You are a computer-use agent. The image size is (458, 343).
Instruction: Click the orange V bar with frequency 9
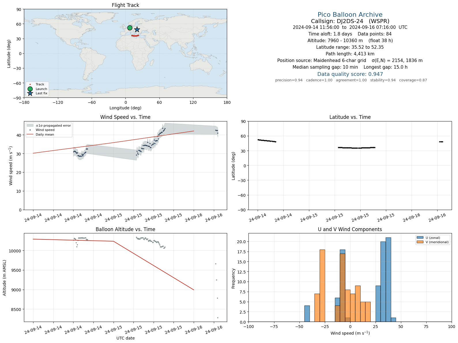tap(358, 303)
